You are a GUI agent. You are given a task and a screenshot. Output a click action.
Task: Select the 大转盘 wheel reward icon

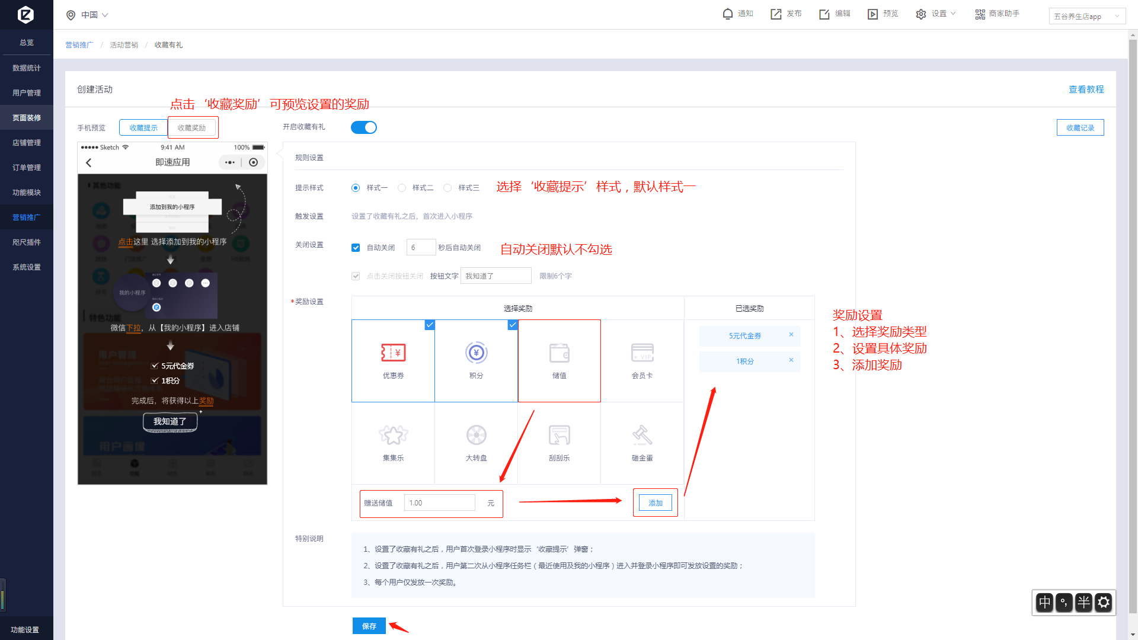coord(477,435)
